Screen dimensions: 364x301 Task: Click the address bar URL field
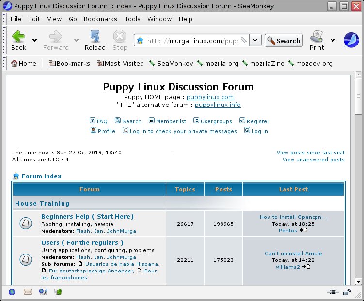(x=192, y=41)
